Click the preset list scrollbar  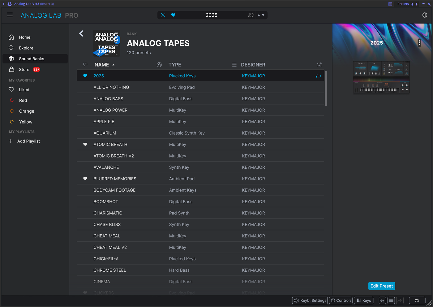(326, 89)
